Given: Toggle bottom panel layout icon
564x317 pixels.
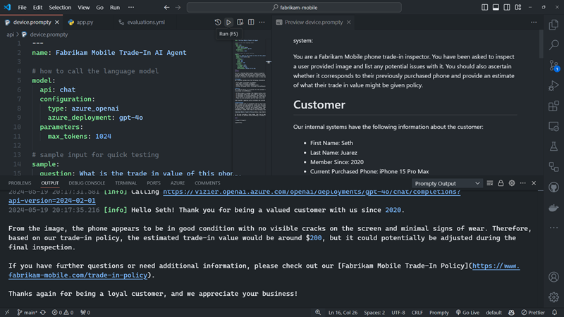Looking at the screenshot, I should 496,7.
